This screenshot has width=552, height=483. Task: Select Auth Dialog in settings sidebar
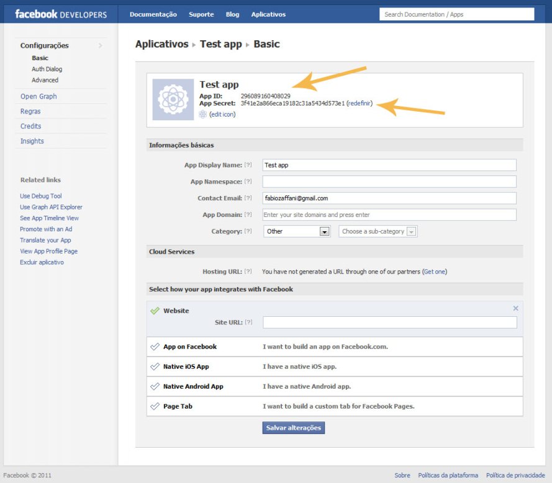point(47,69)
